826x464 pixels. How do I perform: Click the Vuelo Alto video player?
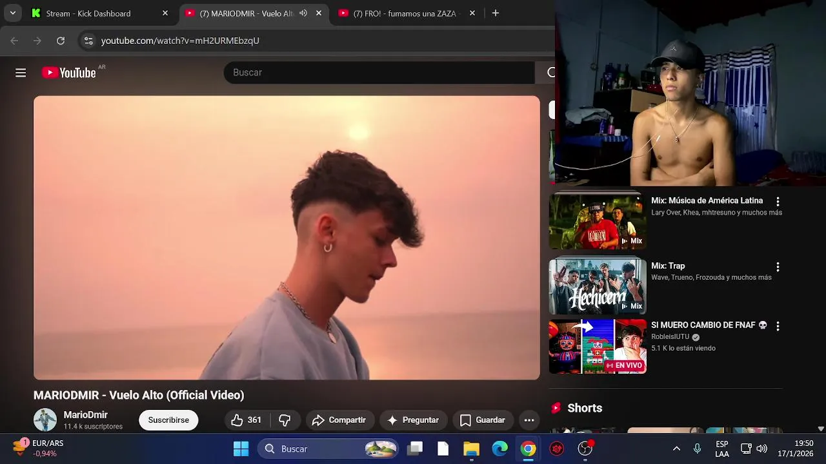pos(287,238)
